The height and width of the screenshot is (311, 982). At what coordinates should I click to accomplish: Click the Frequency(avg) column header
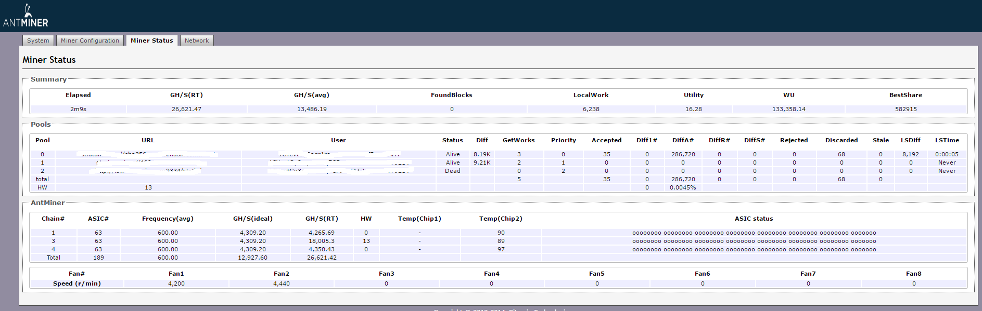coord(168,219)
